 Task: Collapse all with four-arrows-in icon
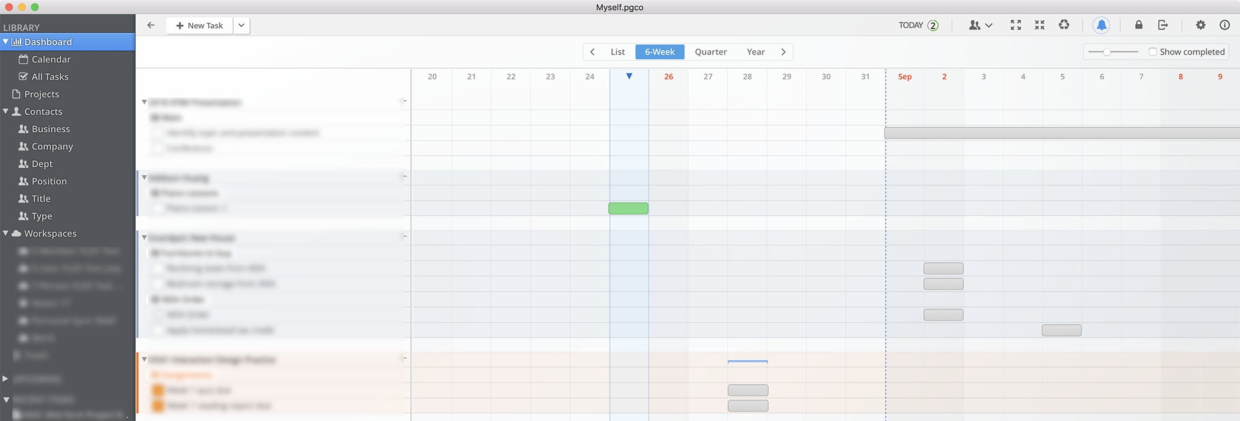1040,25
